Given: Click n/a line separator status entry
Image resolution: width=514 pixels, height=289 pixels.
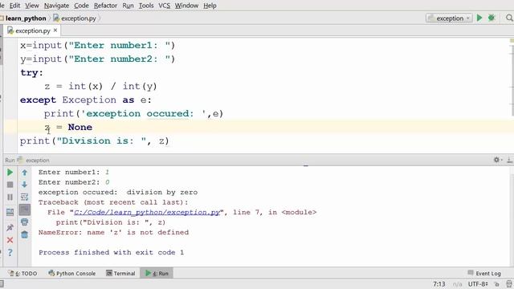Looking at the screenshot, I should (x=457, y=284).
